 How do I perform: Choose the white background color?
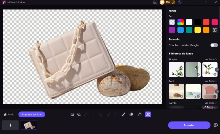189,22
